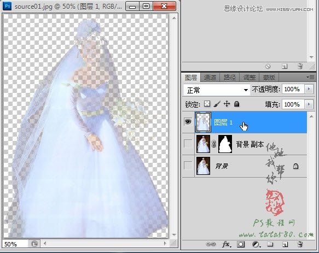Click link layers icon at panel bottom
319x253 pixels.
tap(211, 244)
